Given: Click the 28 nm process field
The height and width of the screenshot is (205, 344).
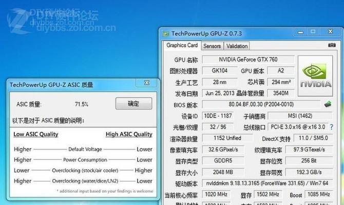Looking at the screenshot, I should pos(220,82).
